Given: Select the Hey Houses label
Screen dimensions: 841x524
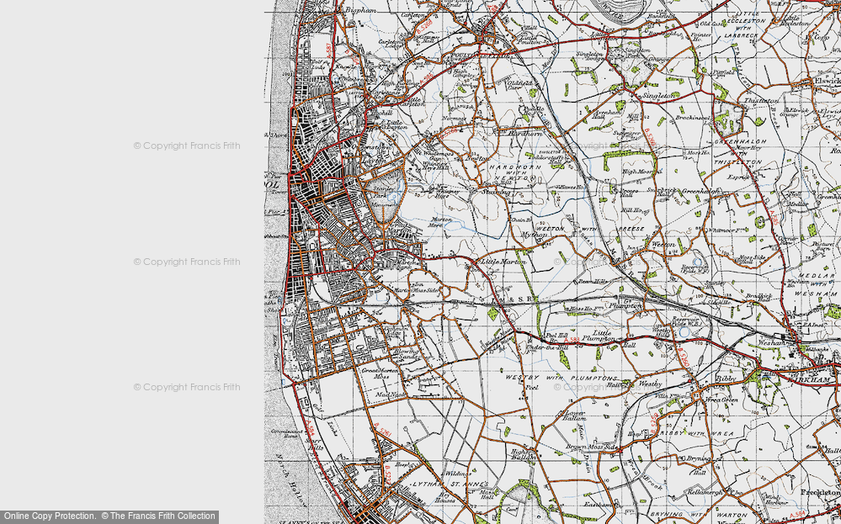Looking at the screenshot, I should coord(447,498).
